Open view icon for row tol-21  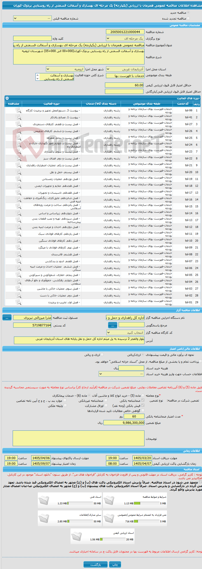18,165
